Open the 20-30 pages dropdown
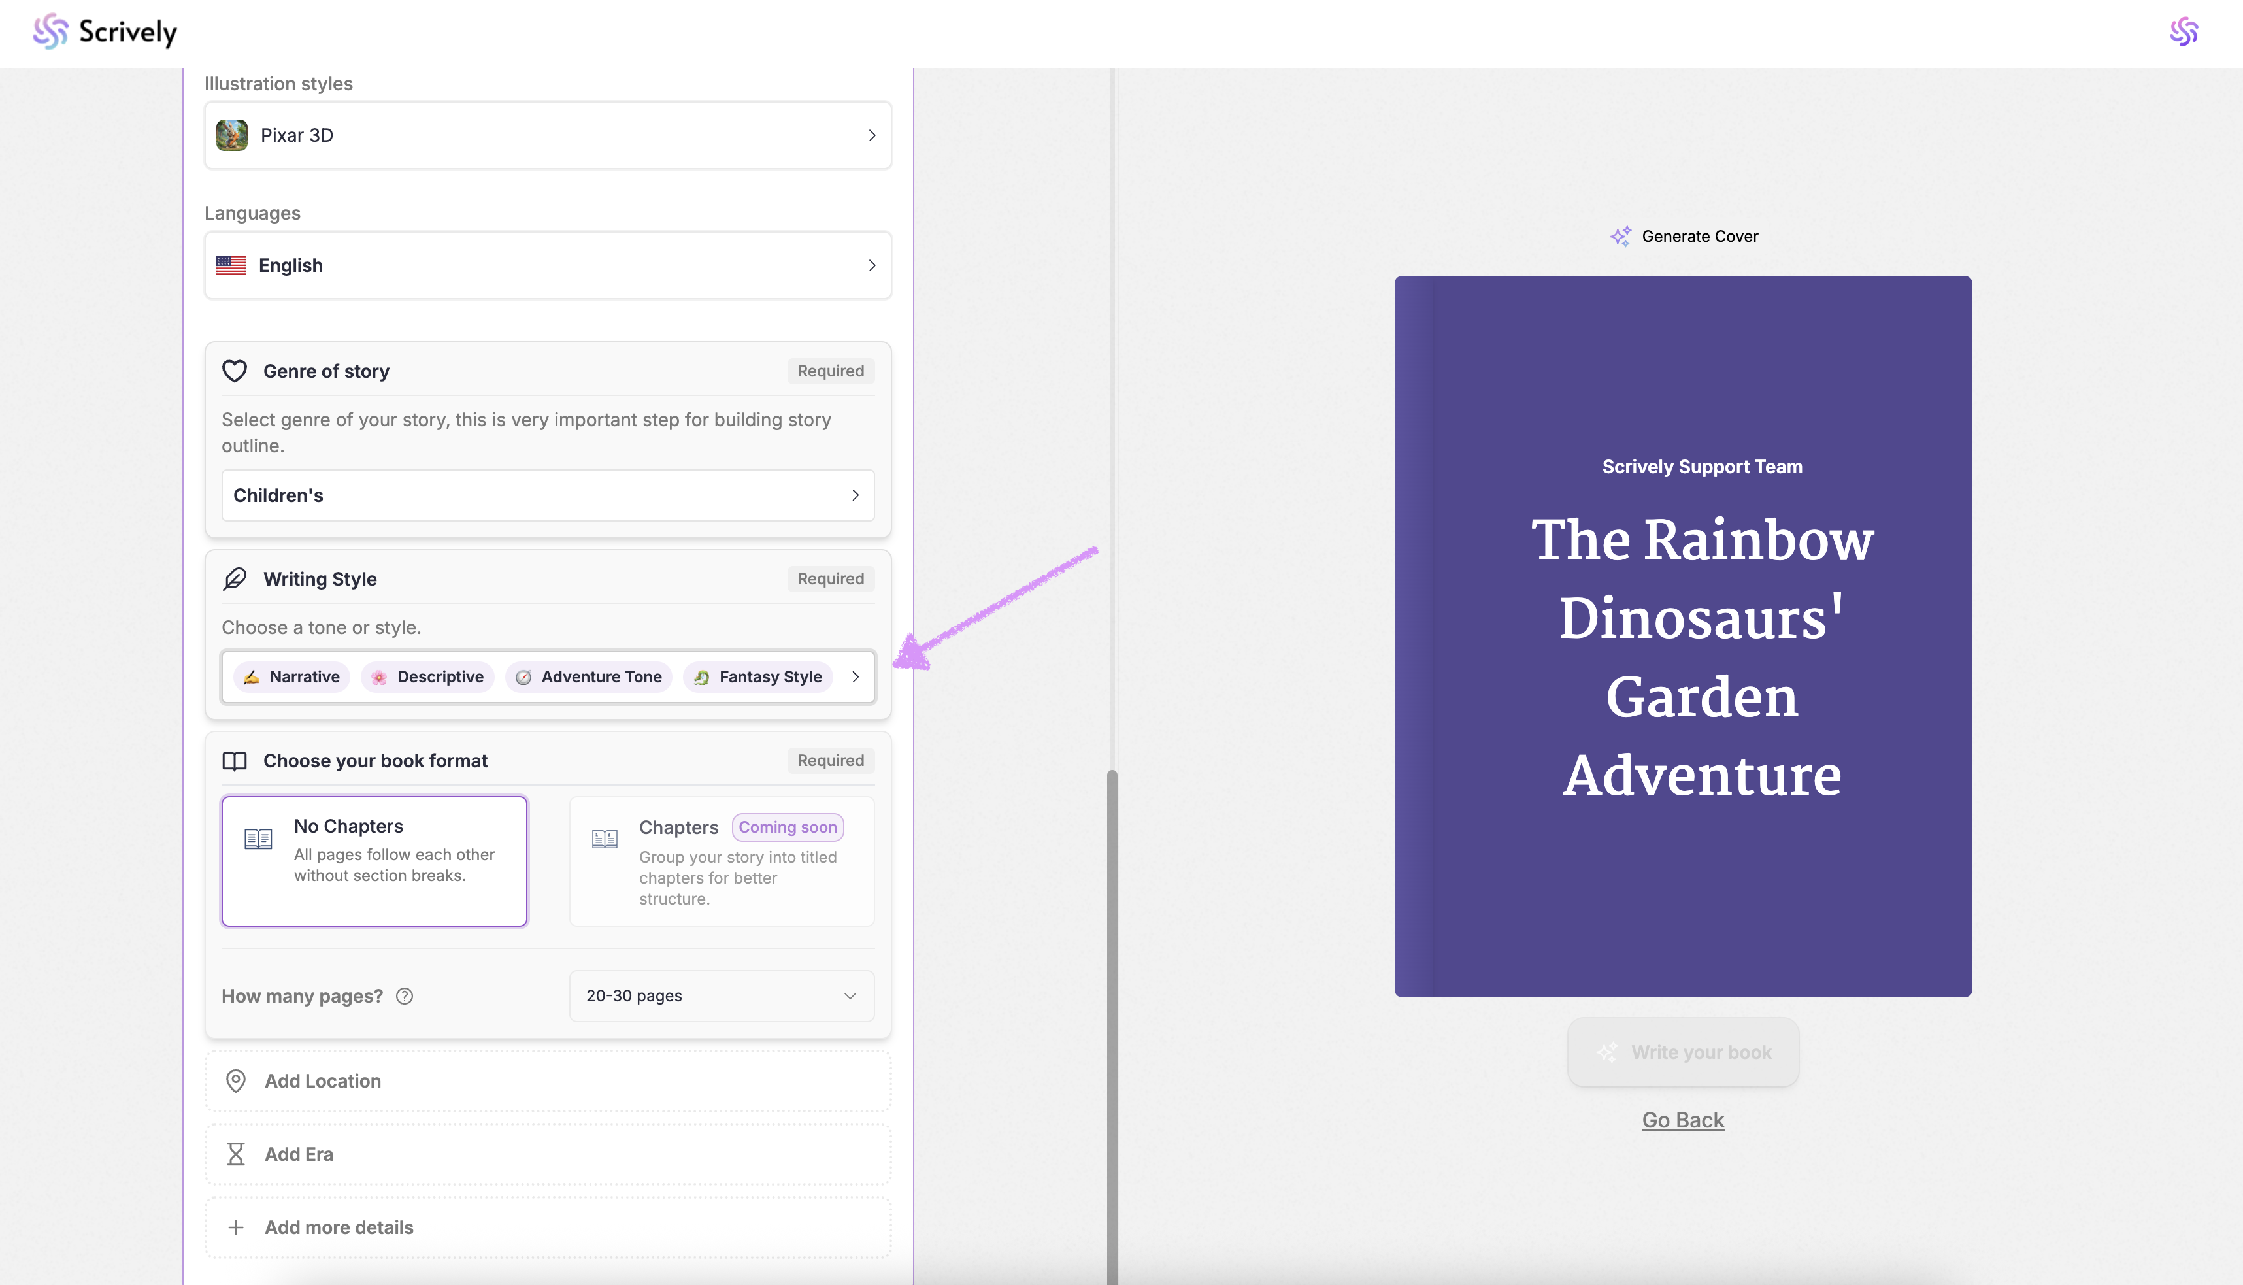2243x1285 pixels. [721, 995]
